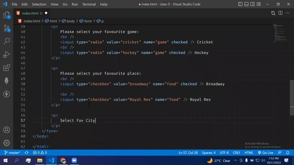Open the Selection menu
The image size is (294, 165).
coord(39,4)
